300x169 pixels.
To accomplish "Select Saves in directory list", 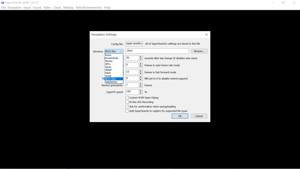I will point(114,67).
